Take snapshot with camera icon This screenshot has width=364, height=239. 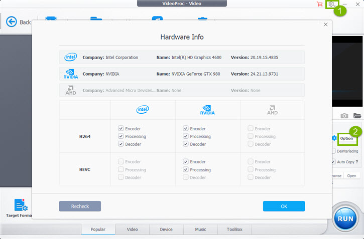pyautogui.click(x=344, y=116)
